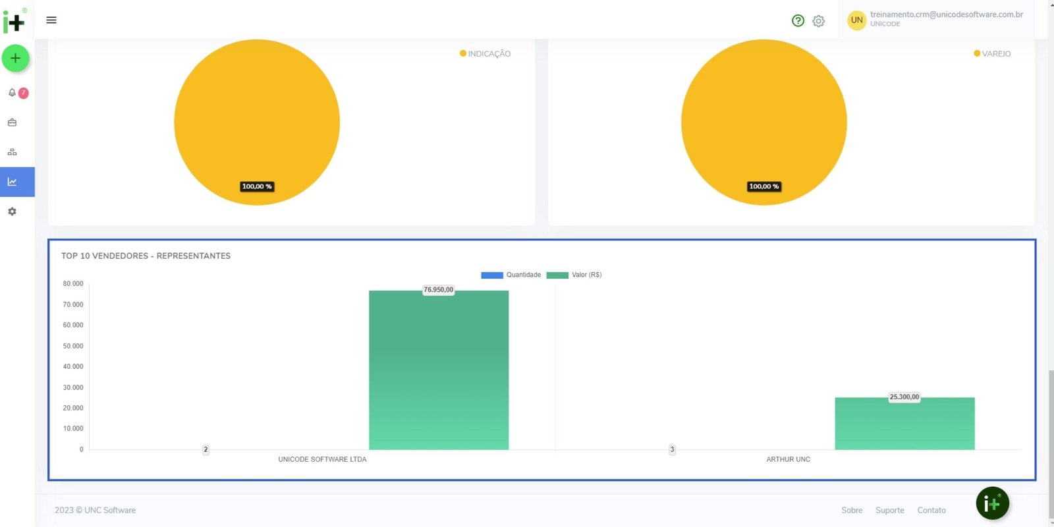1054x527 pixels.
Task: Click the green plus add button
Action: 15,59
